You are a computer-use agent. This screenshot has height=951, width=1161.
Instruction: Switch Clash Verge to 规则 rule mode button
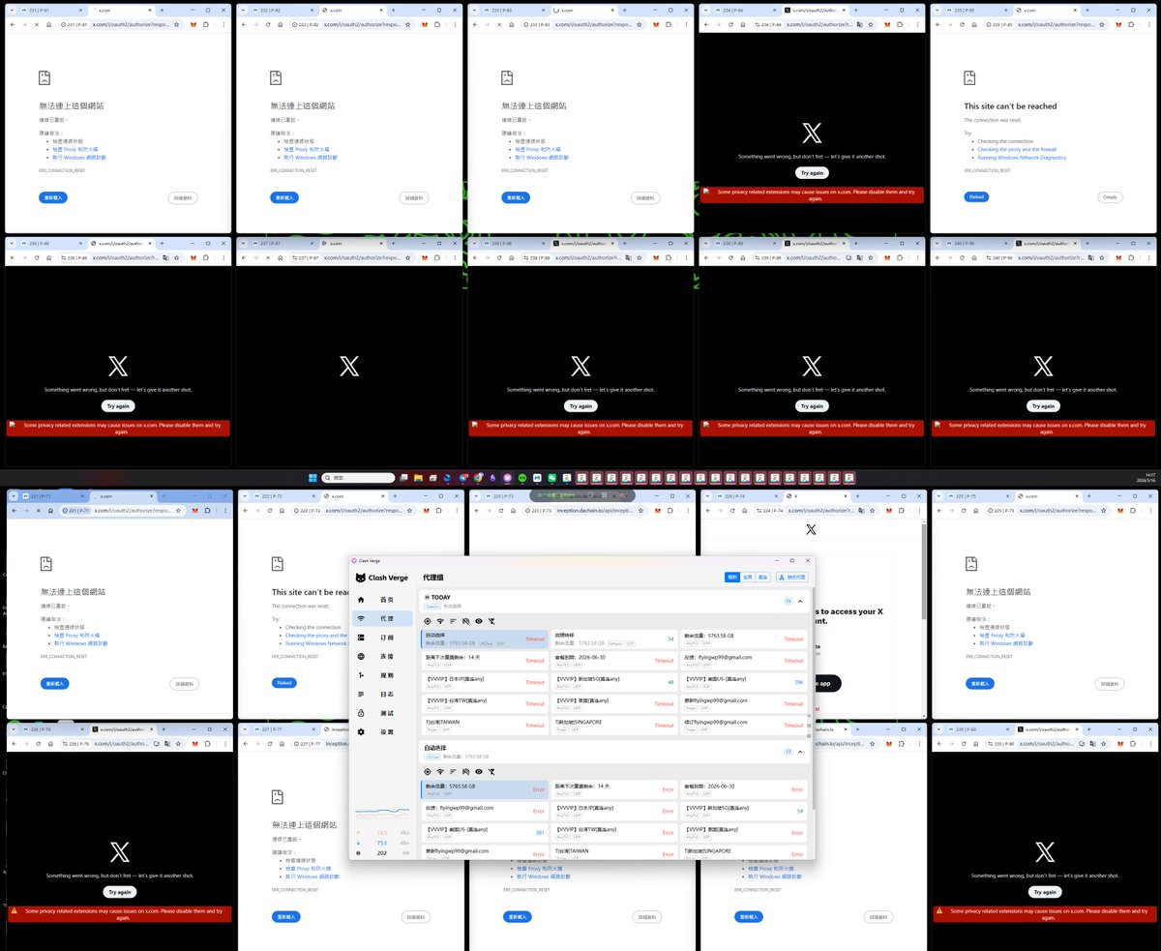pos(732,577)
